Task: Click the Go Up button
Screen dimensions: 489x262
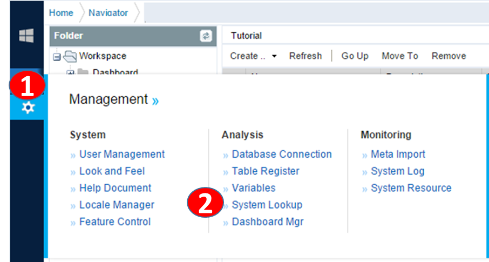Action: 355,56
